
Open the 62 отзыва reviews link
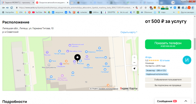pyautogui.click(x=165, y=61)
